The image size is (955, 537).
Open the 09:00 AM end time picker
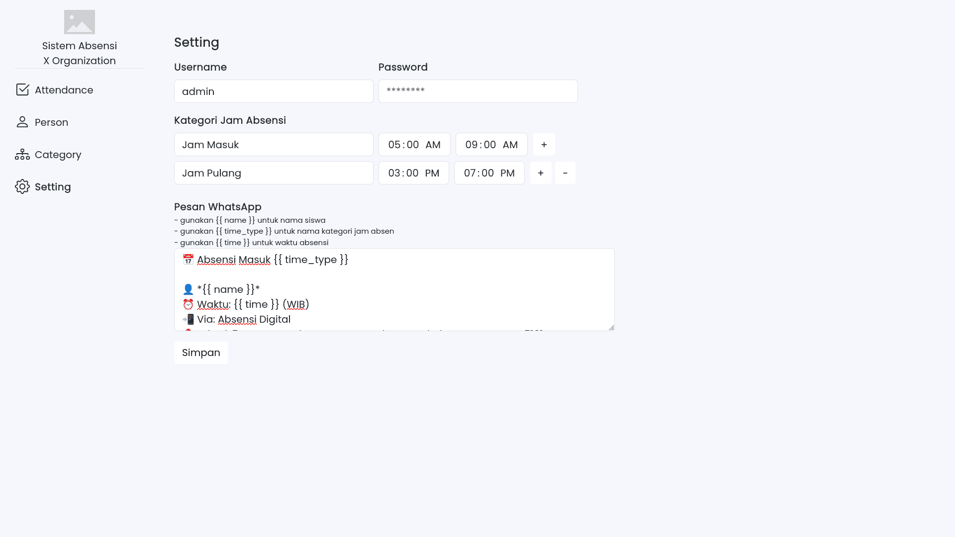491,144
